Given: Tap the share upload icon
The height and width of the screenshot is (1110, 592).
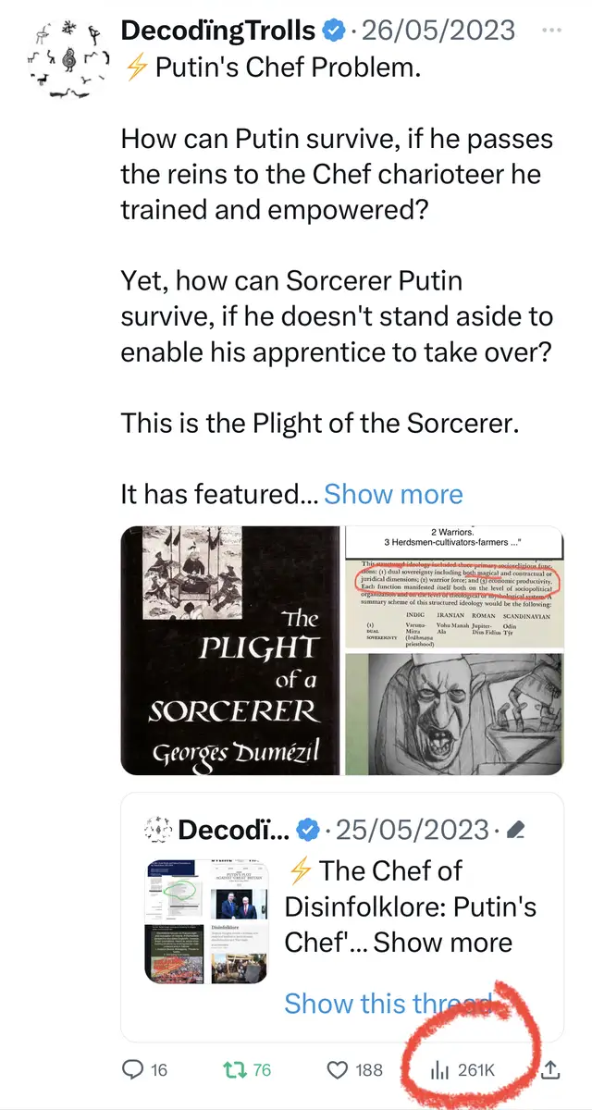Looking at the screenshot, I should 549,1069.
